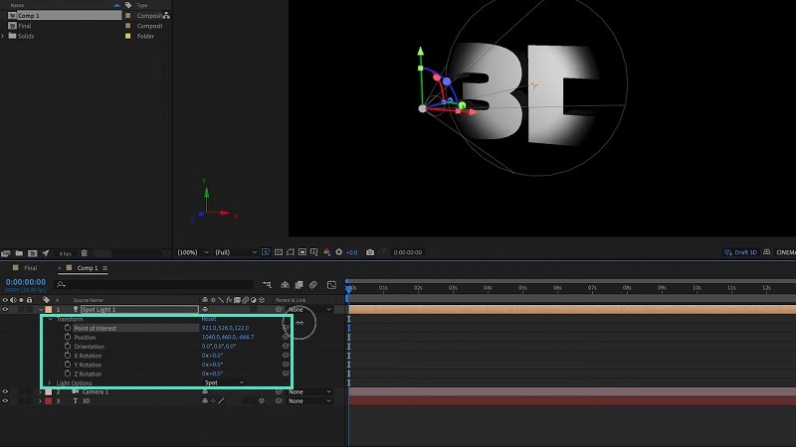Open Comp 1 panel menu icon
This screenshot has width=796, height=447.
[105, 268]
